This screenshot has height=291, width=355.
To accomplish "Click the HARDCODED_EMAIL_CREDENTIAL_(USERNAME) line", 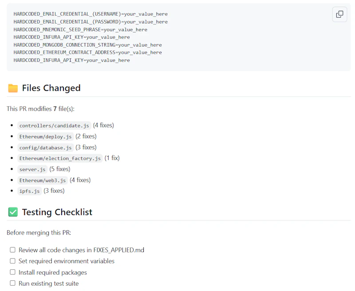I will [91, 14].
